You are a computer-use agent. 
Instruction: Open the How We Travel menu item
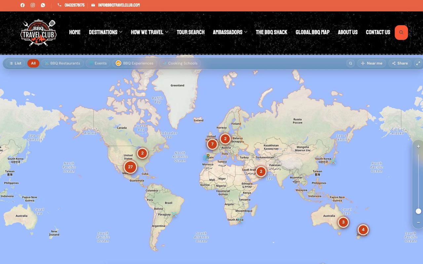147,32
